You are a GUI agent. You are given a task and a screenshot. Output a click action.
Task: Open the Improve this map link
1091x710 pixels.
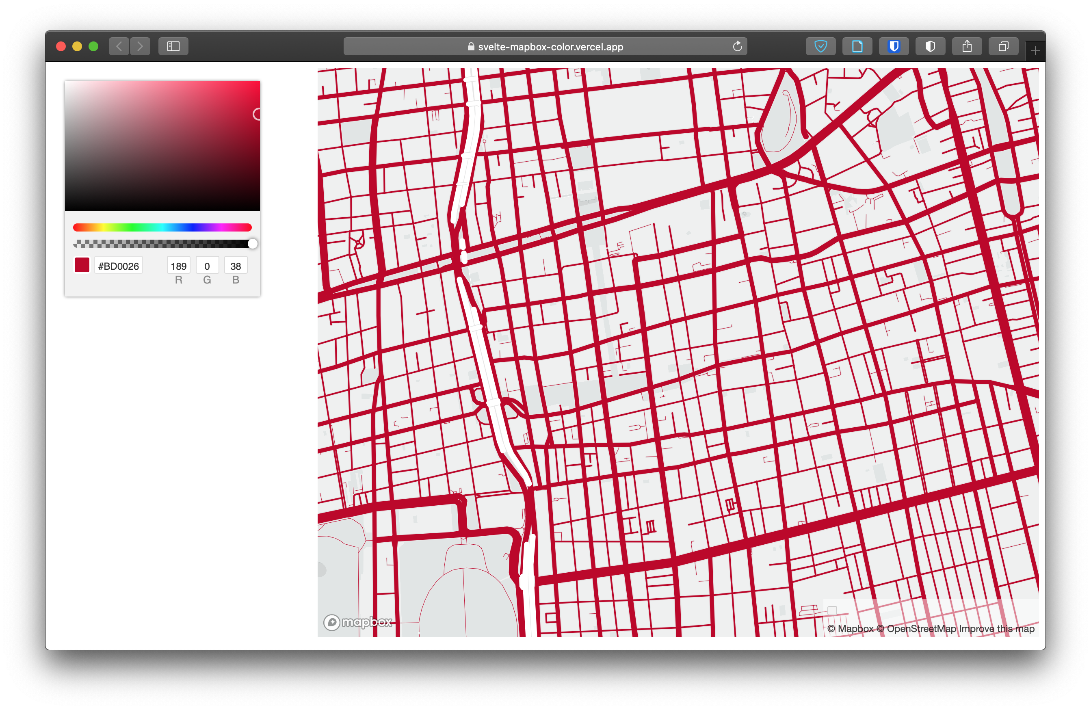[x=997, y=628]
